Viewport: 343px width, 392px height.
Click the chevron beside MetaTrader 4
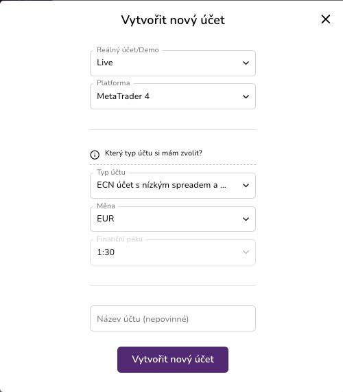click(246, 96)
